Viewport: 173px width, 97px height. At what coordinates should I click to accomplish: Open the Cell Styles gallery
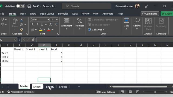(x=96, y=30)
